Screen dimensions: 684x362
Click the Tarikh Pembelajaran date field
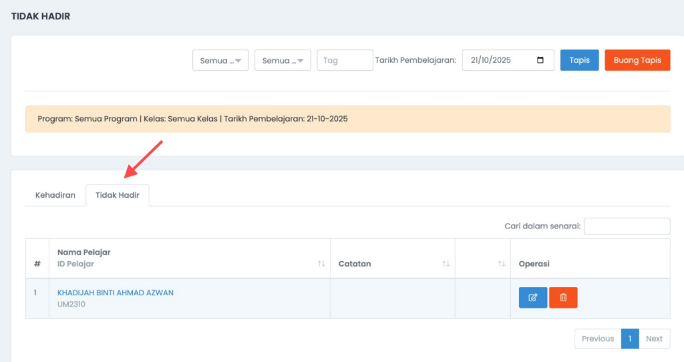(501, 60)
